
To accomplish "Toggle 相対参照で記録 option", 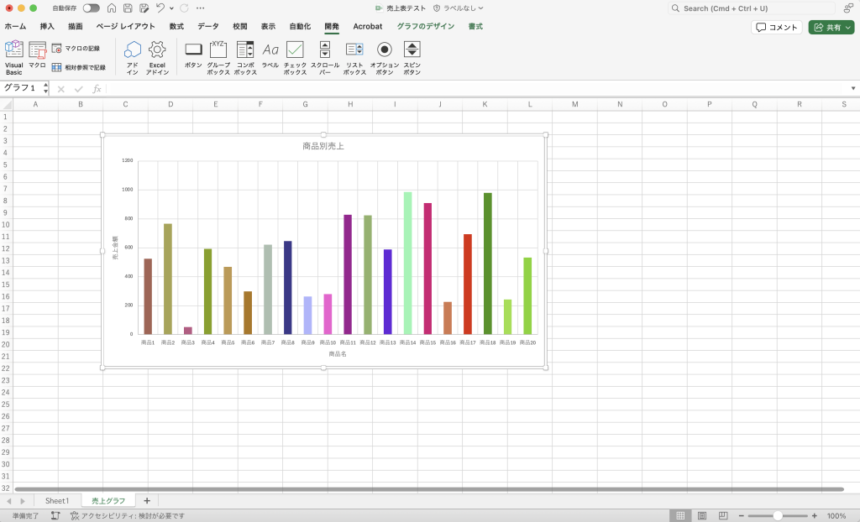I will pos(79,67).
